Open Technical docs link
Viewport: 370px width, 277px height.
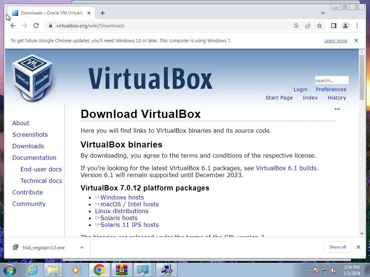41,181
